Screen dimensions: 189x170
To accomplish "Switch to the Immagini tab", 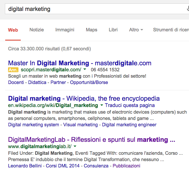I will [65, 30].
